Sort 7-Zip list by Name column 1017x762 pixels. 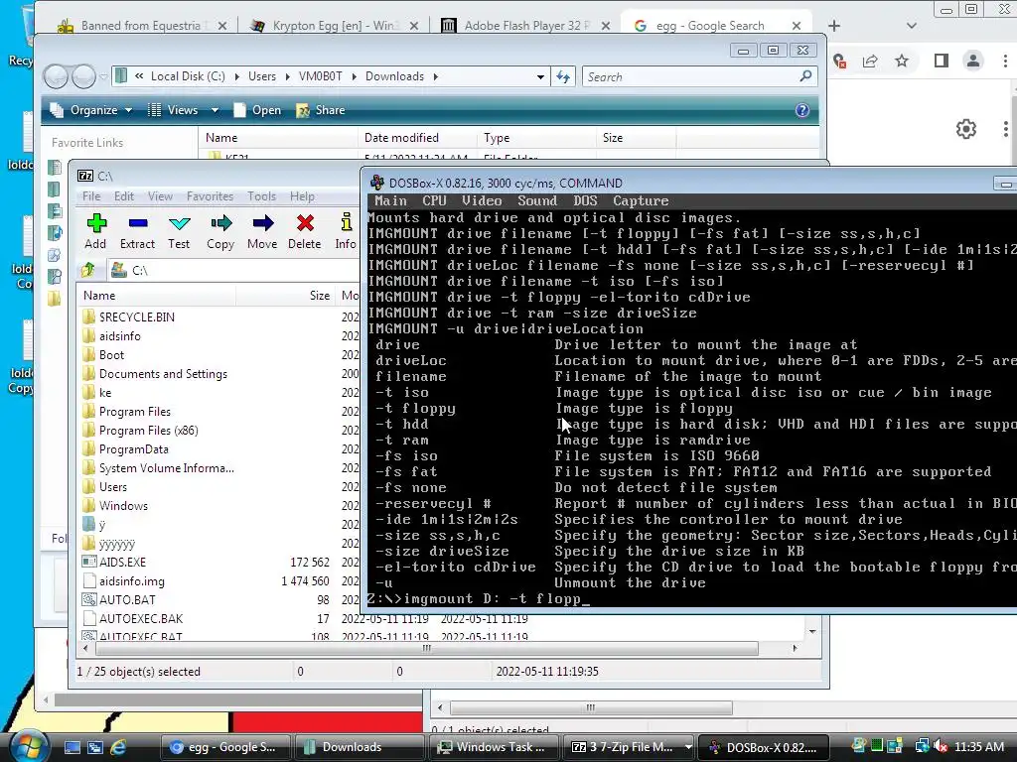[156, 295]
